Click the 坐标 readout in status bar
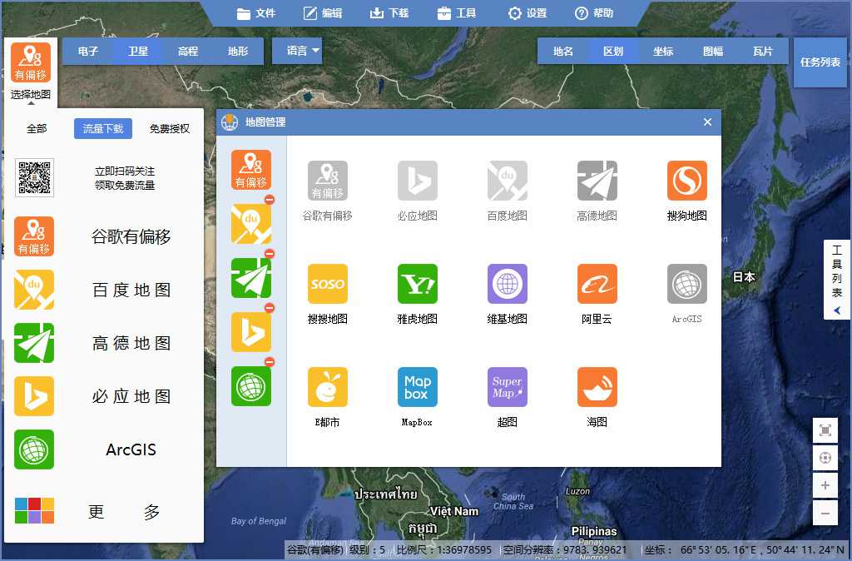This screenshot has width=852, height=561. 745,550
